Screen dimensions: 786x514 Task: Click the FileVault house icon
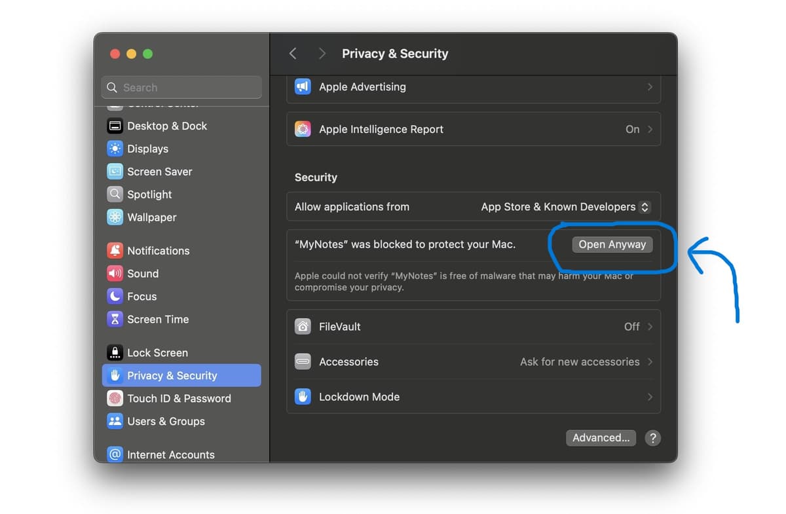(x=303, y=327)
